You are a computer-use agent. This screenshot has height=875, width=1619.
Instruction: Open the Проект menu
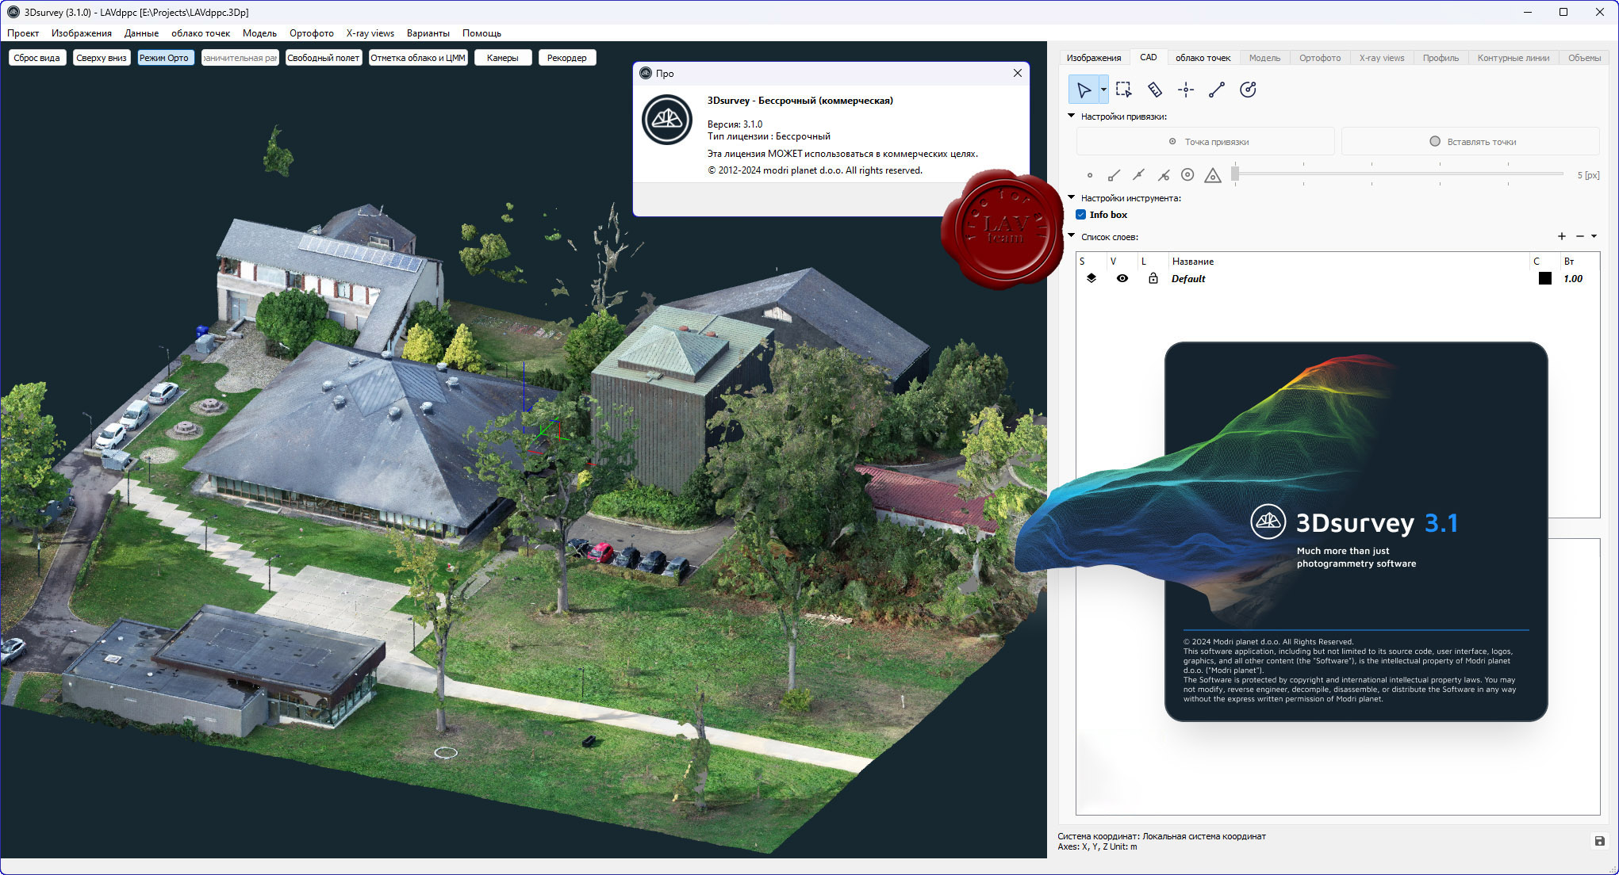[23, 33]
